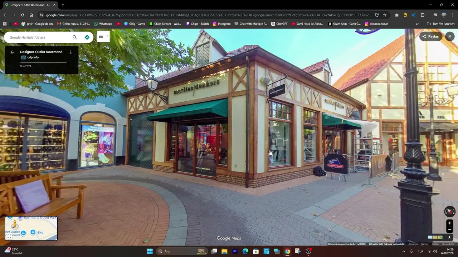Open the Gelen Kutusu Gmail bookmark

tap(73, 24)
